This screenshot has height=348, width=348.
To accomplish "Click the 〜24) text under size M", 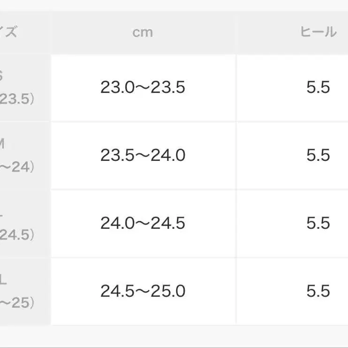I will [x=16, y=167].
